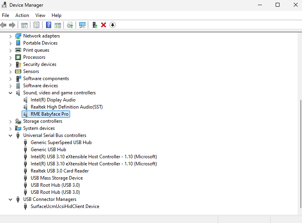The image size is (302, 223).
Task: Click the Back arrow in toolbar
Action: (x=4, y=25)
